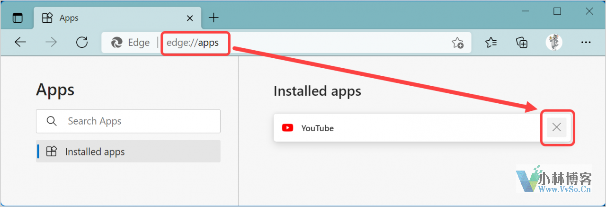
Task: Refresh the current page
Action: tap(82, 42)
